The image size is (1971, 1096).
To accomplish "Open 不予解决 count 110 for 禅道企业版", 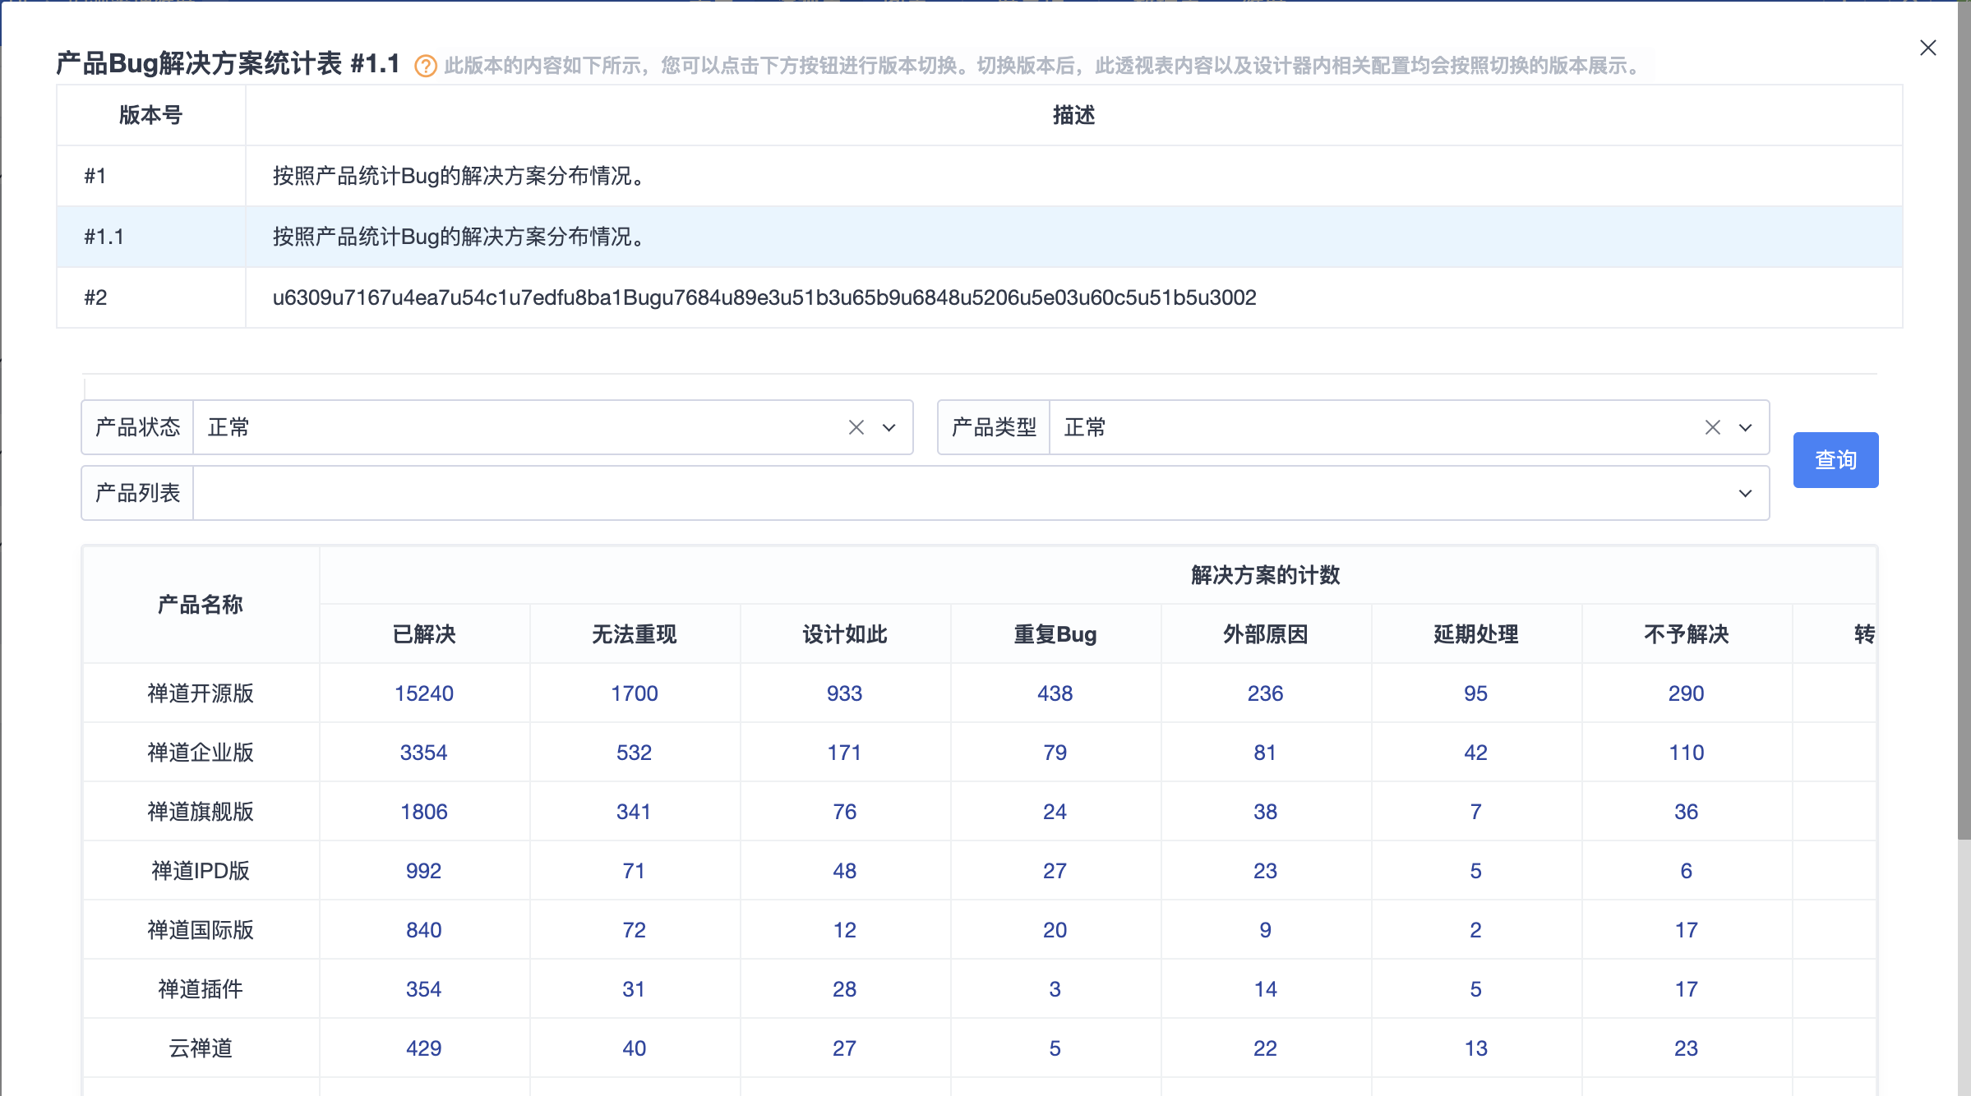I will (x=1687, y=753).
